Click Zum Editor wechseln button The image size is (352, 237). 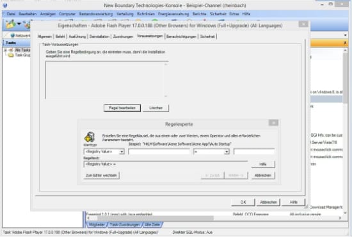point(101,175)
